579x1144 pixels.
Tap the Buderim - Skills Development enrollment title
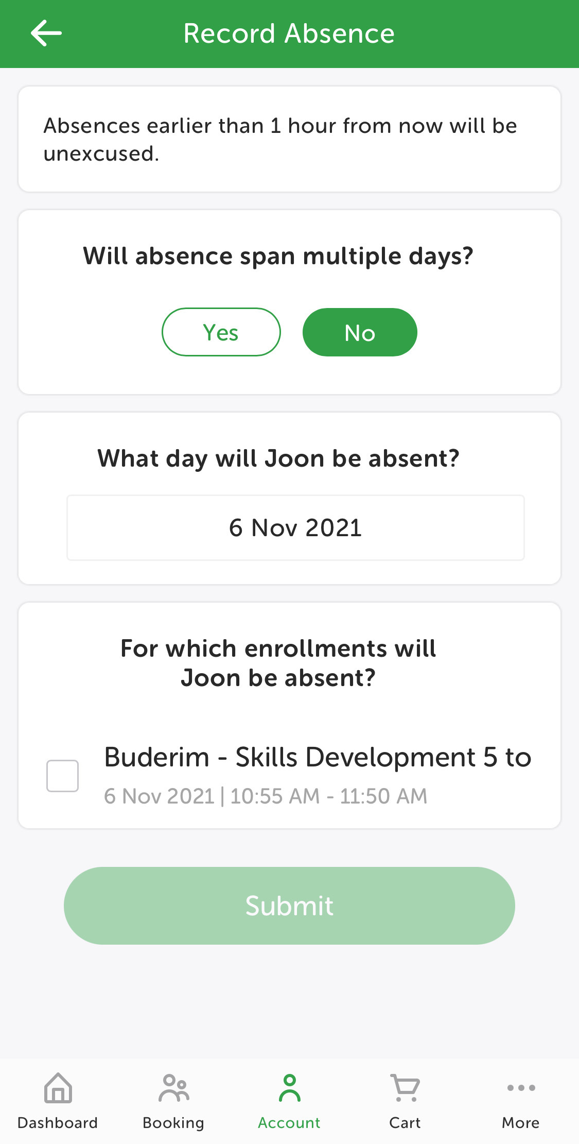coord(318,757)
